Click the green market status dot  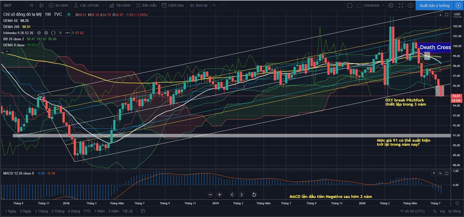(69, 15)
